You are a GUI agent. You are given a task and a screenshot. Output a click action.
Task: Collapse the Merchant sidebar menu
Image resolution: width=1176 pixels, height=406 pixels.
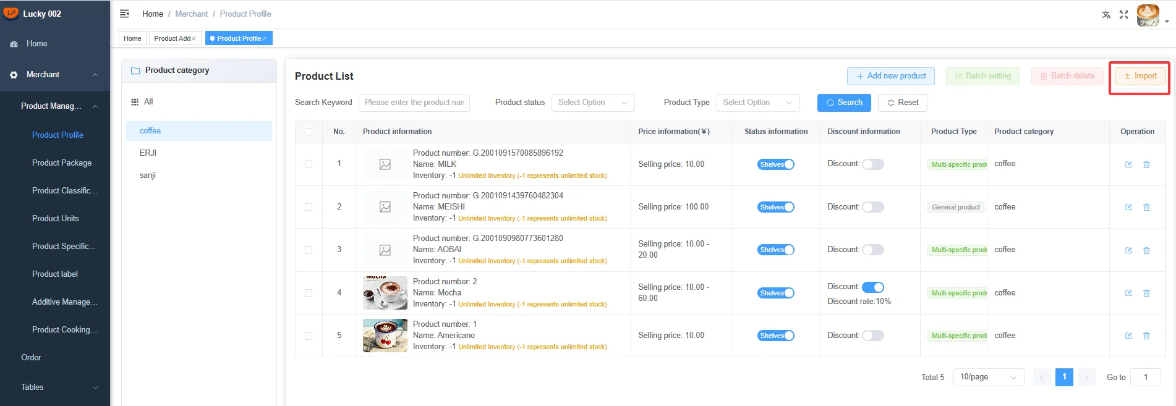tap(95, 75)
